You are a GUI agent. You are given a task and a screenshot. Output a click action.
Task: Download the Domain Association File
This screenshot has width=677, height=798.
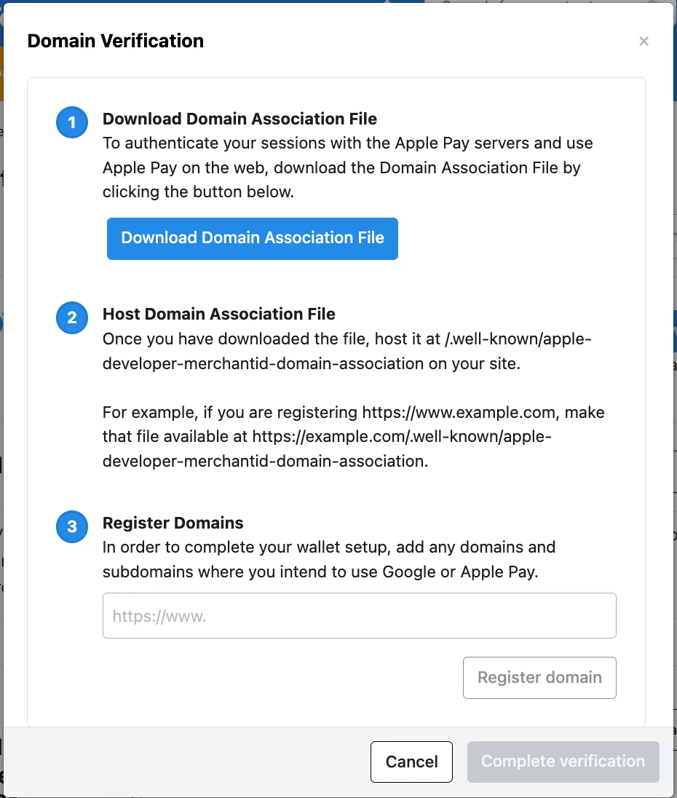tap(252, 238)
